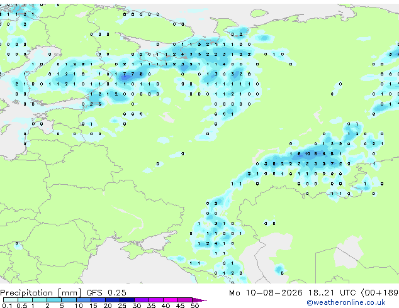Pick the blue legend swatch between 15 and 20
Image resolution: width=399 pixels, height=308 pixels.
pyautogui.click(x=98, y=300)
